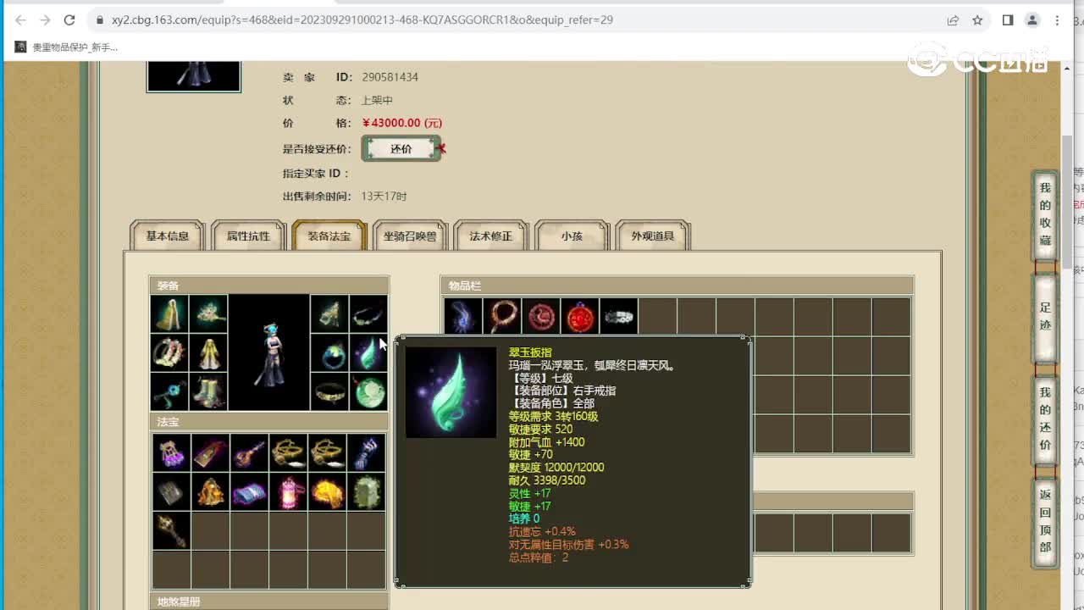Open the 小孩 tab

pos(572,236)
